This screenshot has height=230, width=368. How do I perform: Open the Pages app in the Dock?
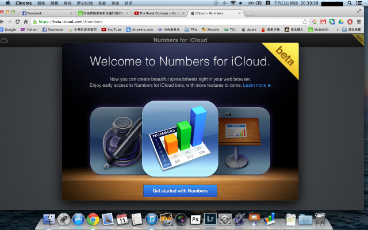pos(240,219)
